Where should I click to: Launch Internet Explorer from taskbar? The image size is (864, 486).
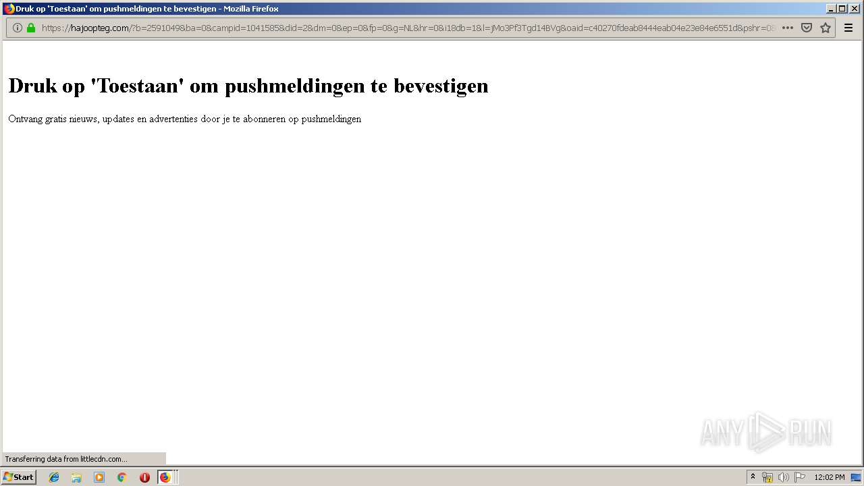click(x=54, y=477)
